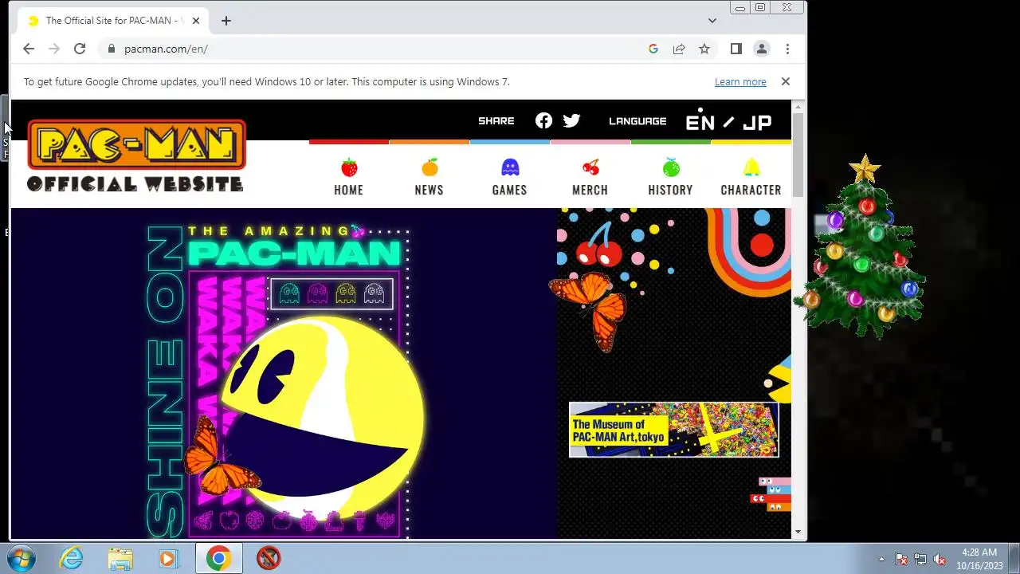This screenshot has width=1020, height=574.
Task: Open the Windows Start button
Action: pyautogui.click(x=21, y=558)
